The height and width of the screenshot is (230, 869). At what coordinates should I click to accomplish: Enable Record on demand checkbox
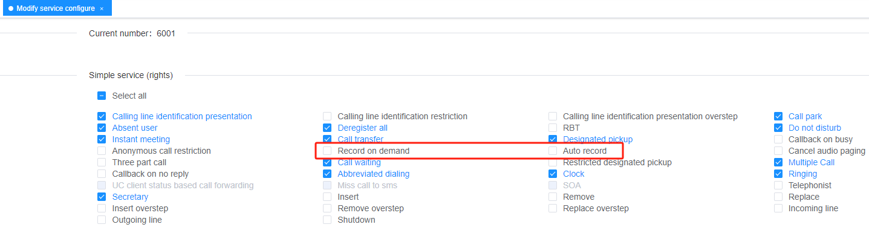[327, 151]
